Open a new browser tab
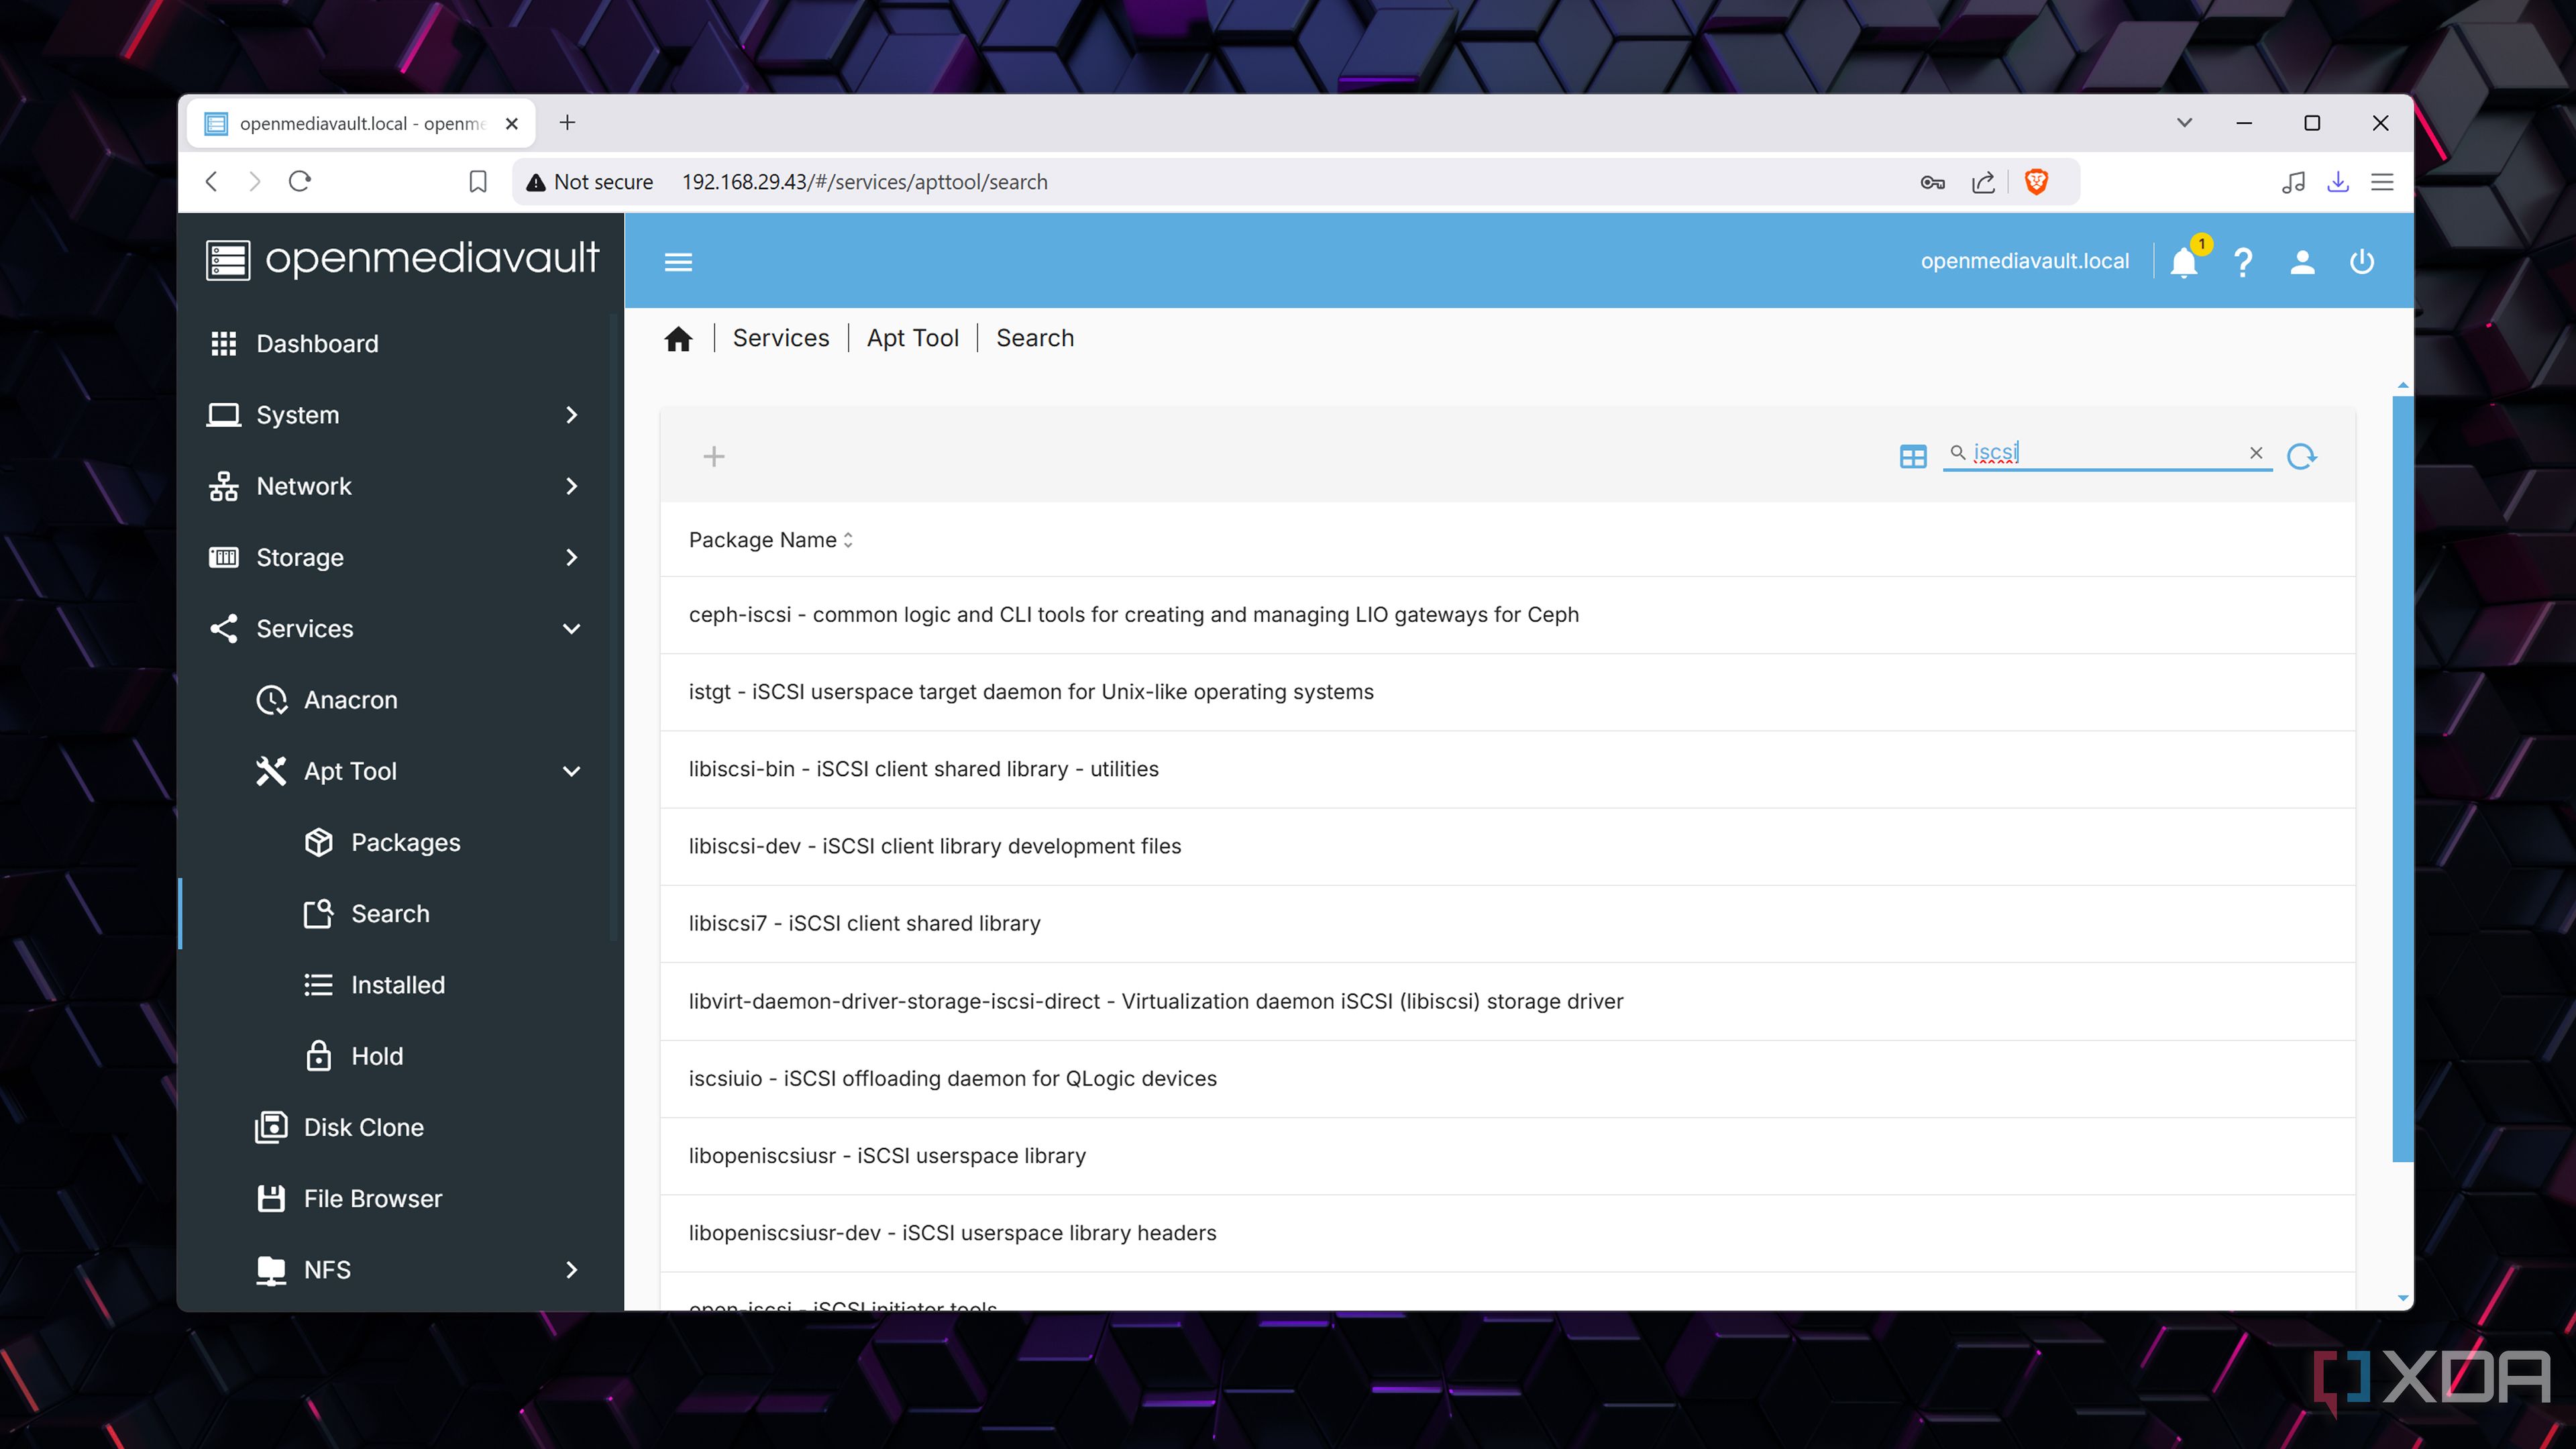This screenshot has width=2576, height=1449. 567,122
